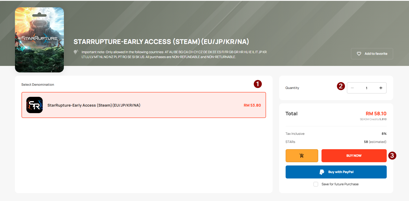Viewport: 409px width, 201px height.
Task: Click the step 3 number badge
Action: [392, 155]
